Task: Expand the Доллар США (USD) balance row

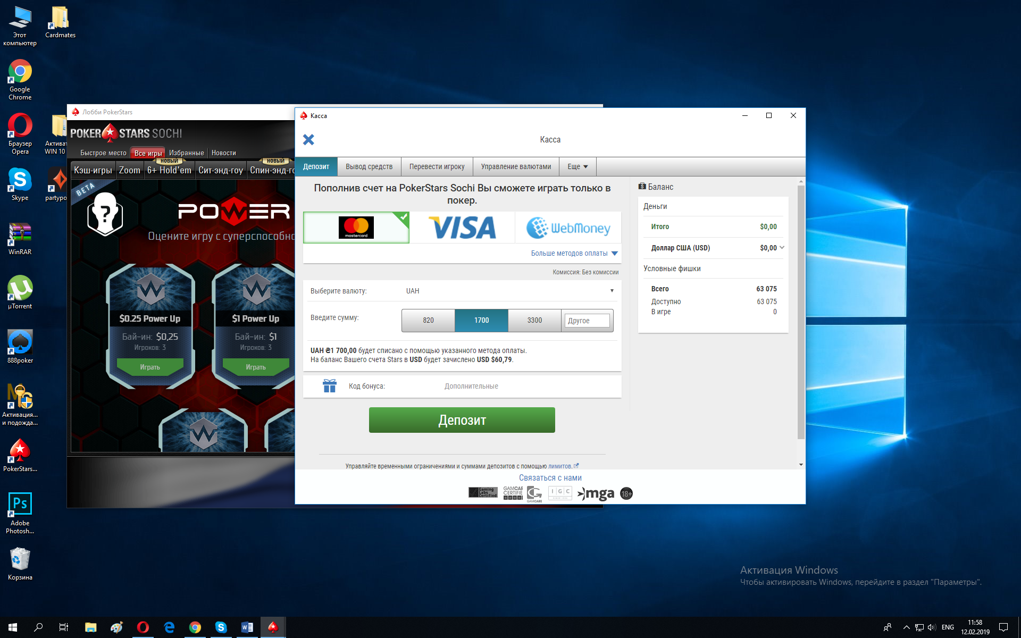Action: (x=782, y=248)
